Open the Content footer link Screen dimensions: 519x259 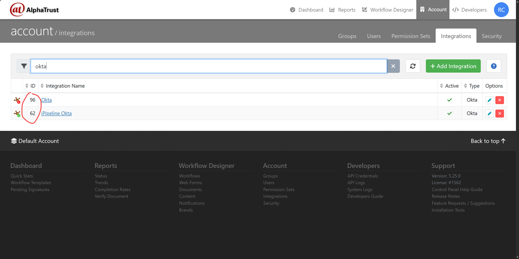point(187,196)
